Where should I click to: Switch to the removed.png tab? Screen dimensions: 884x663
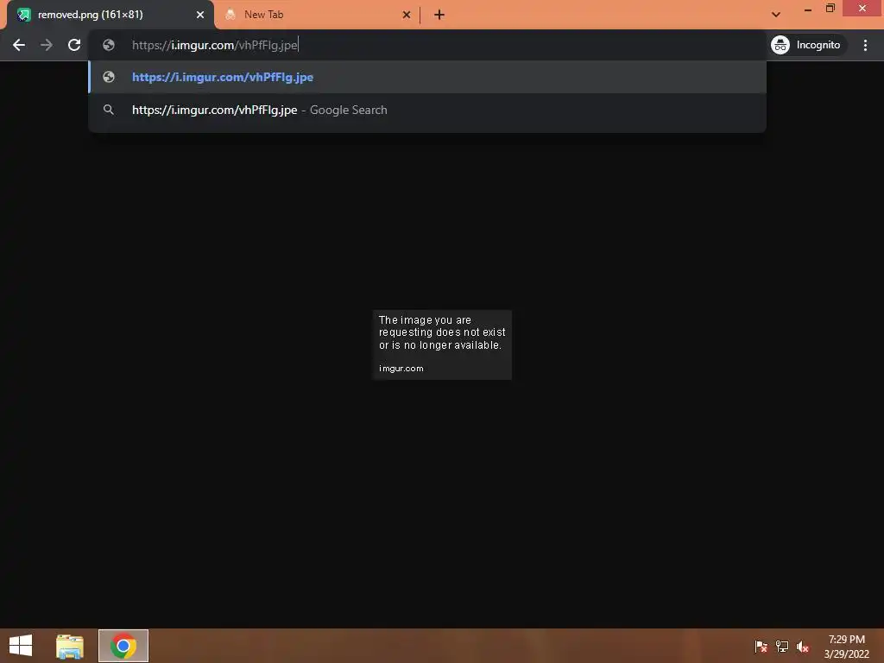110,15
